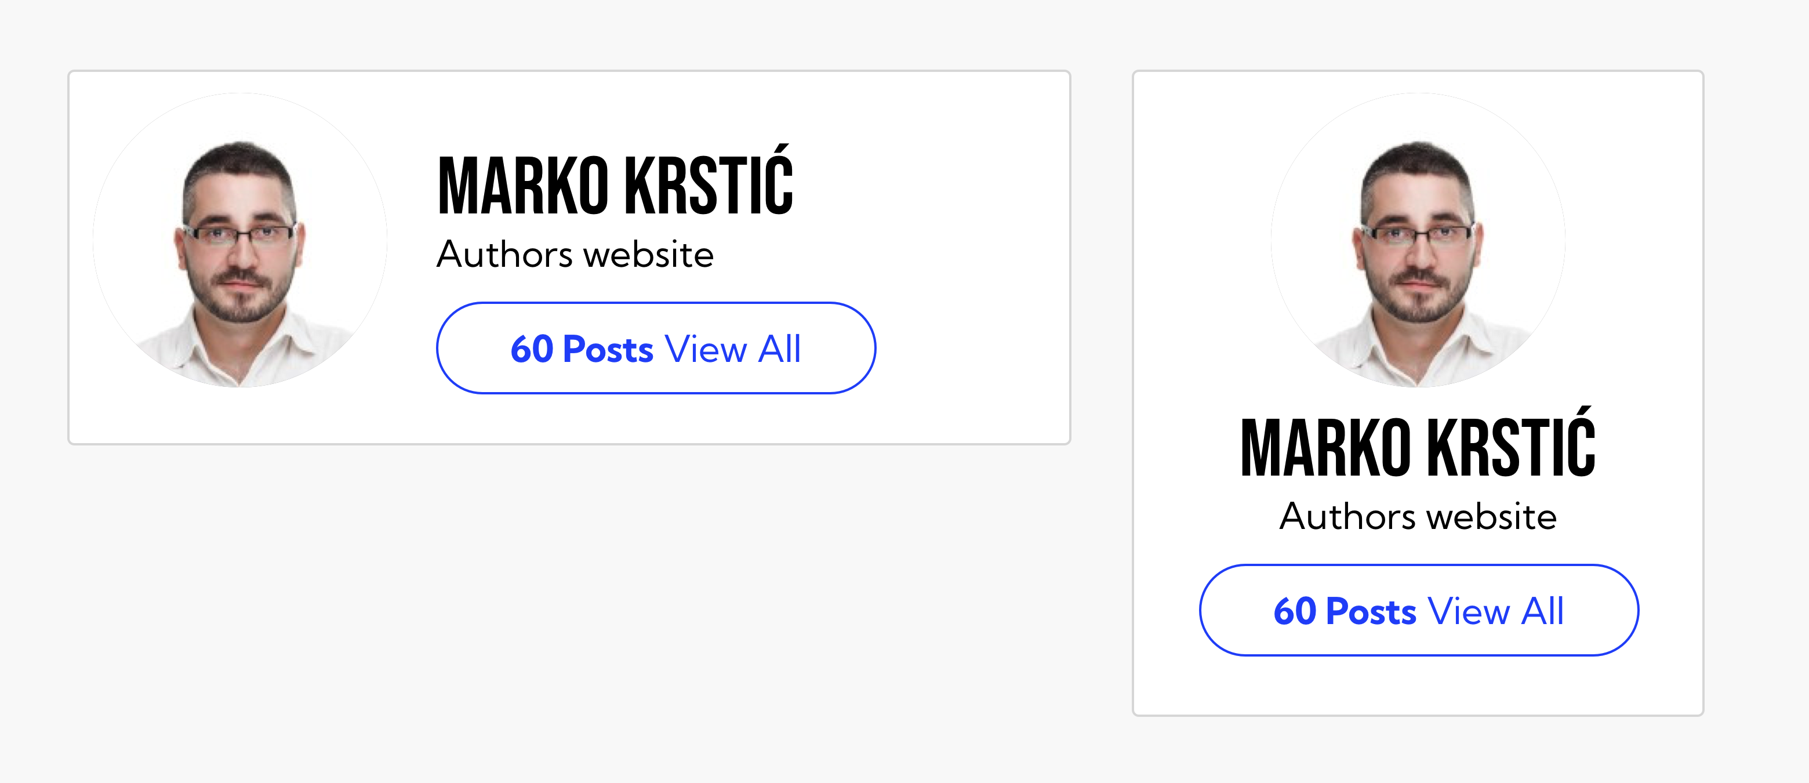This screenshot has width=1809, height=783.
Task: Click 'View All' text in vertical card button
Action: [x=1496, y=611]
